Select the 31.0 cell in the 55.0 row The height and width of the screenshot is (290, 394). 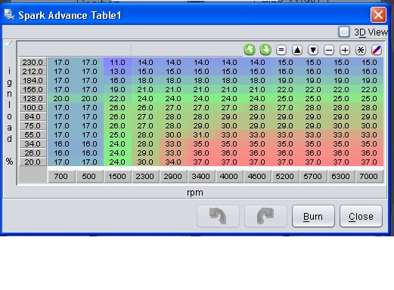[x=201, y=134]
